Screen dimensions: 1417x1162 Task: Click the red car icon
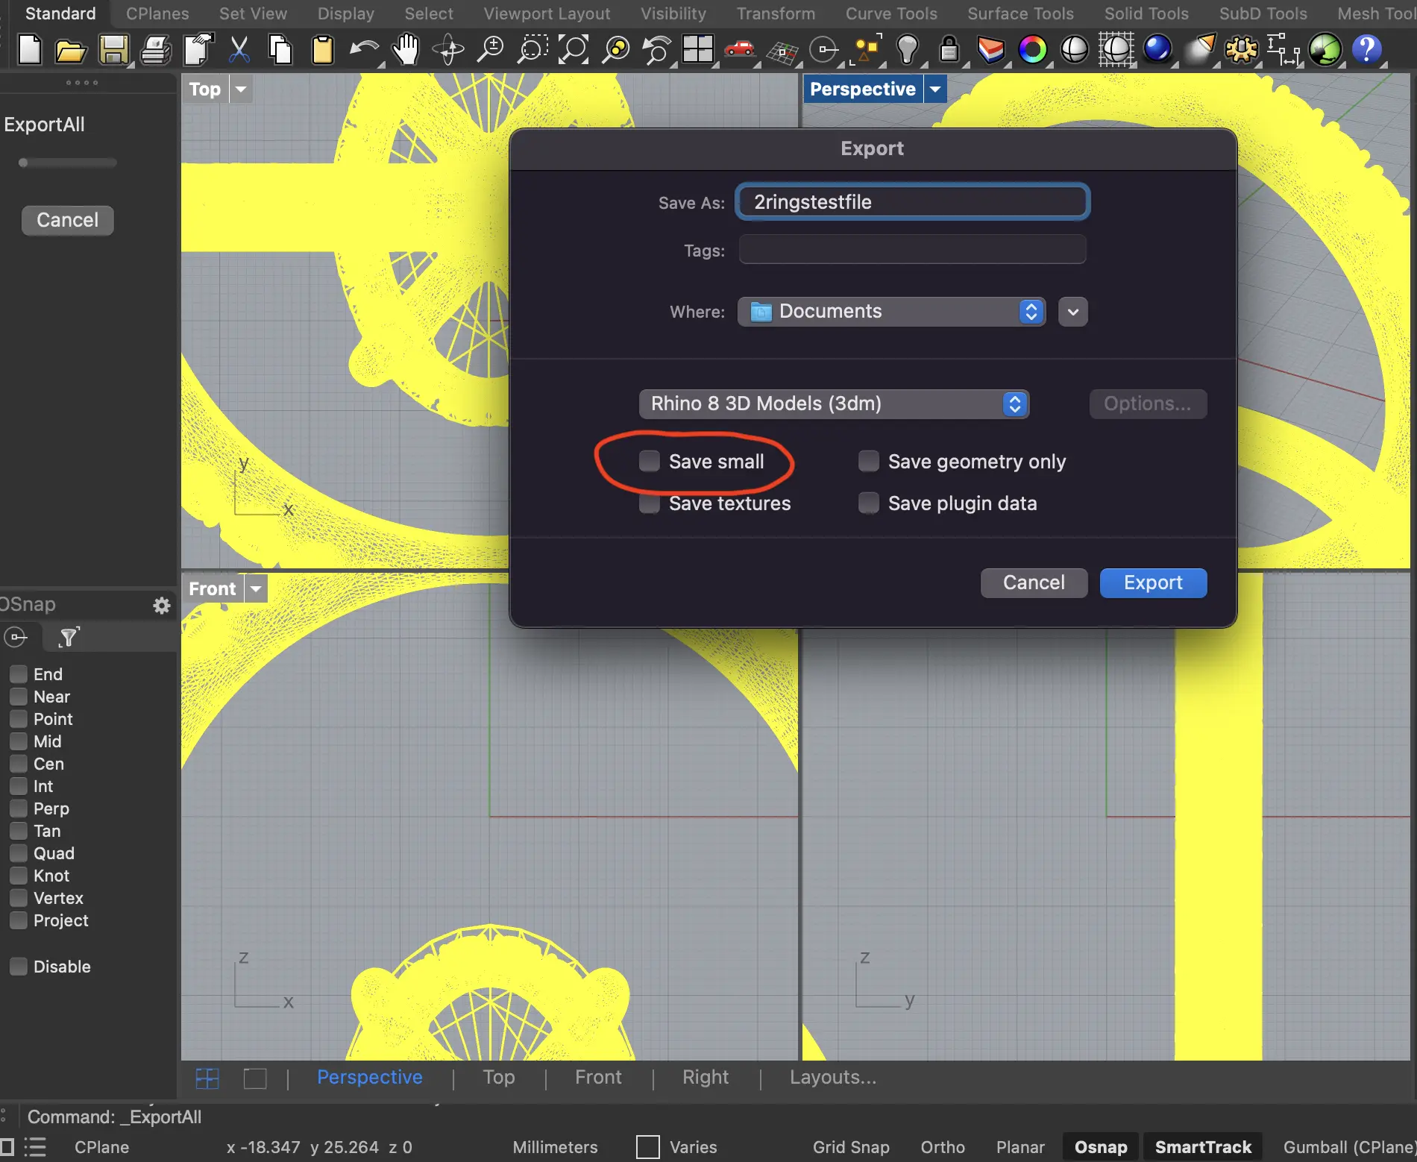[740, 50]
